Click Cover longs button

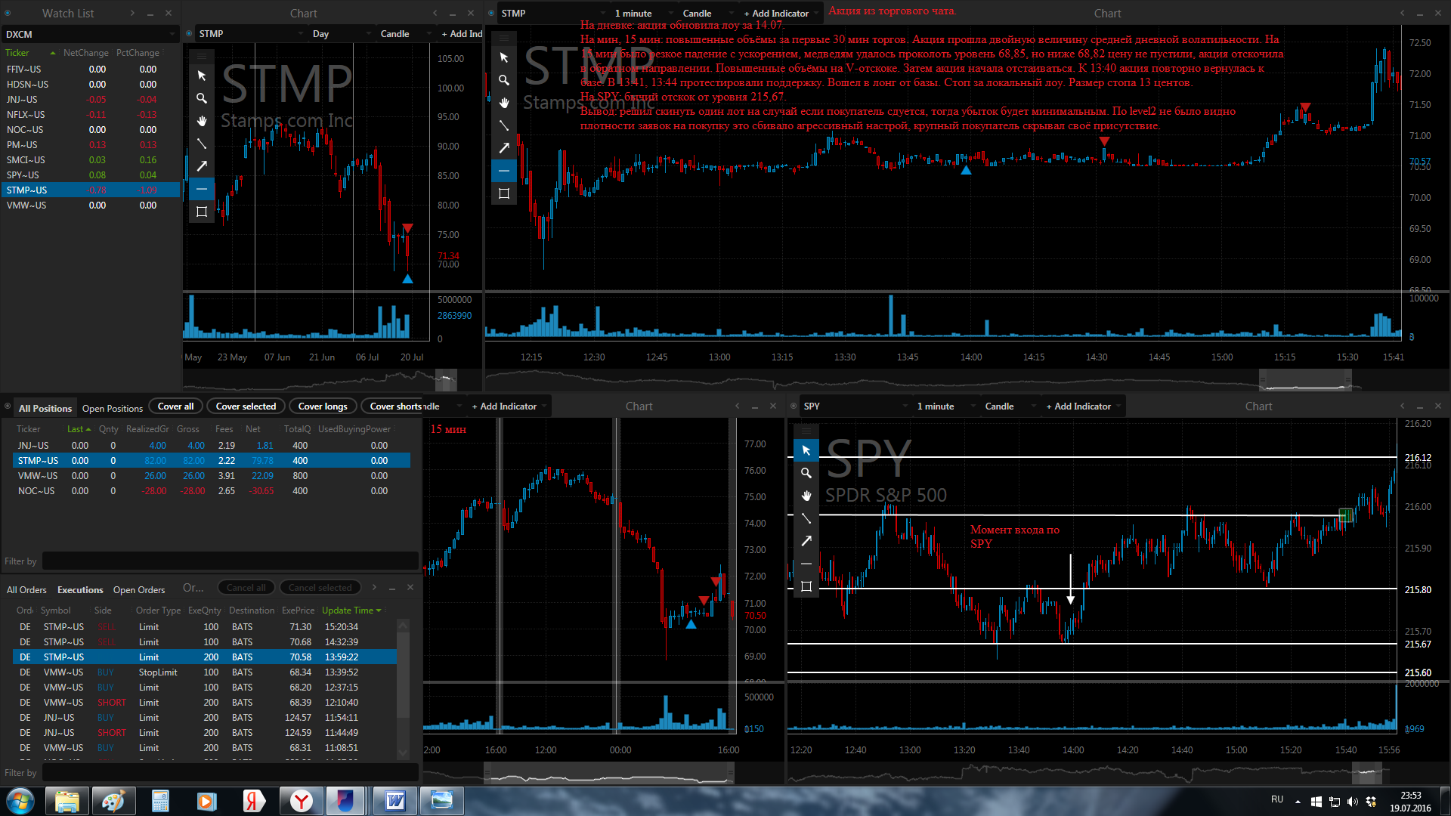pyautogui.click(x=323, y=406)
